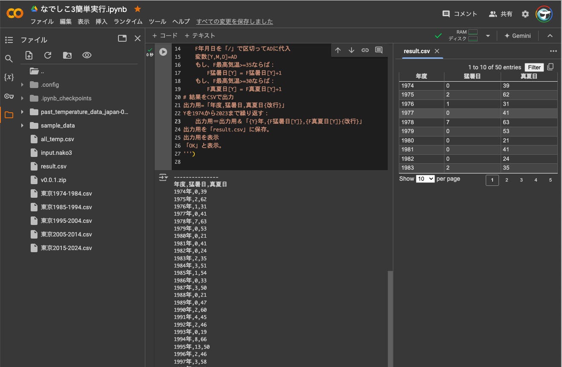This screenshot has height=367, width=562.
Task: Move cell up arrow icon
Action: tap(338, 50)
